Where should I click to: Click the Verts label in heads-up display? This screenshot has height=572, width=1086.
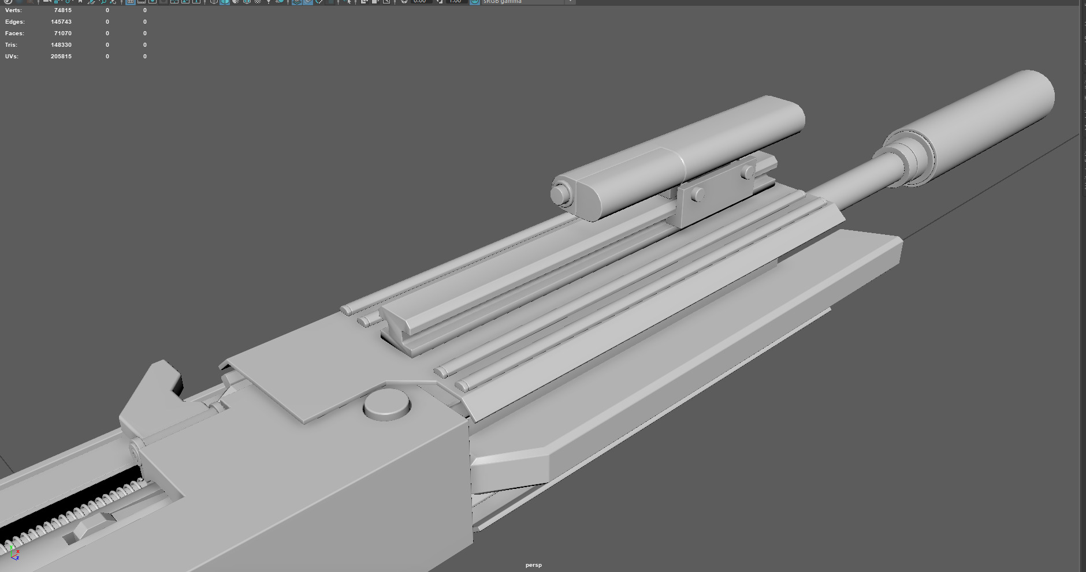13,10
